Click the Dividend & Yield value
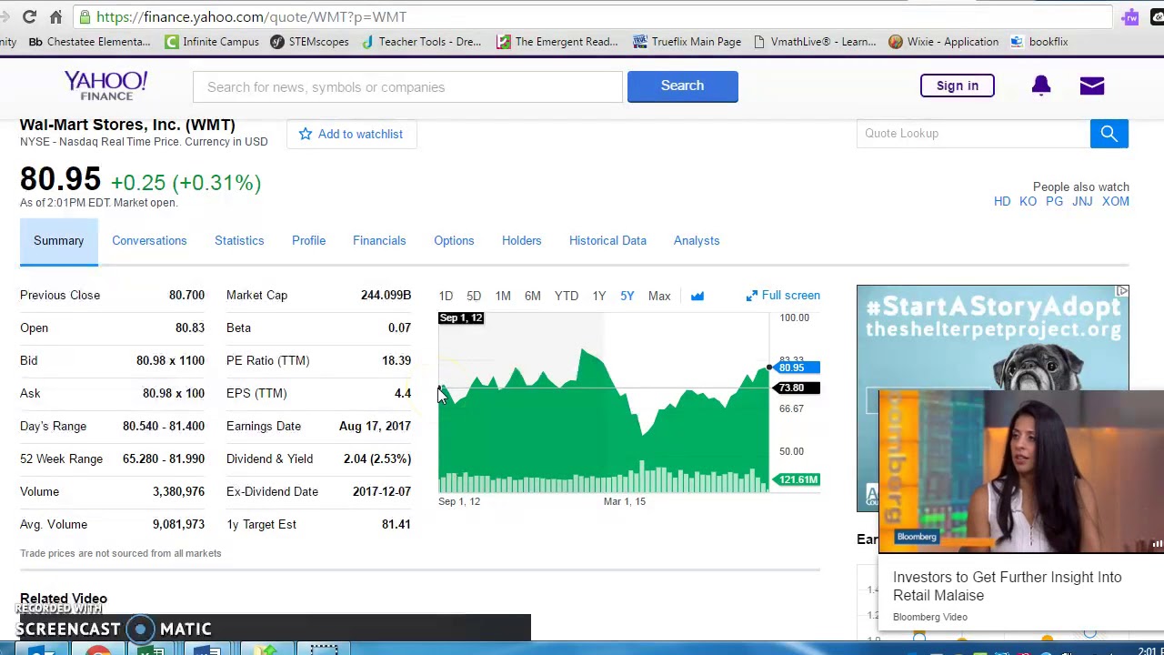This screenshot has width=1164, height=655. click(377, 458)
